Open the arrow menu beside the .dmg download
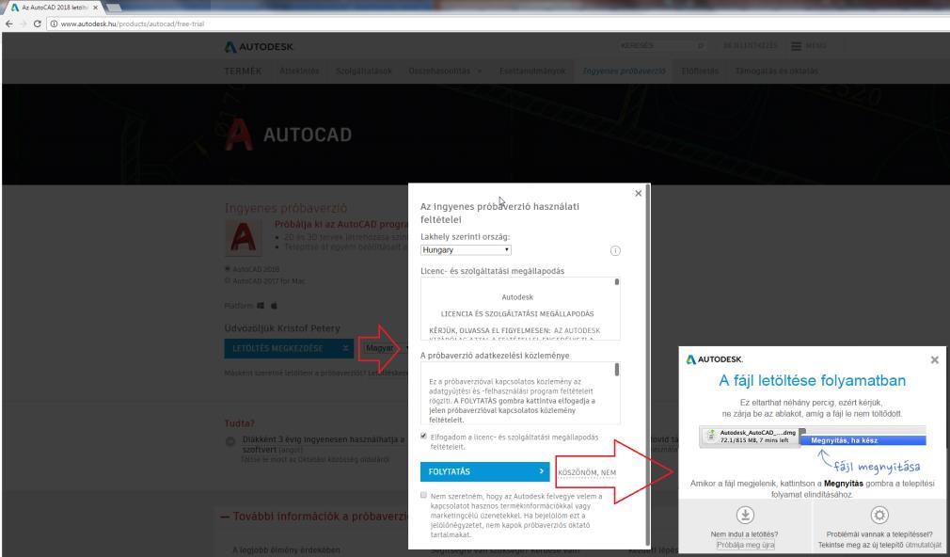 (802, 432)
